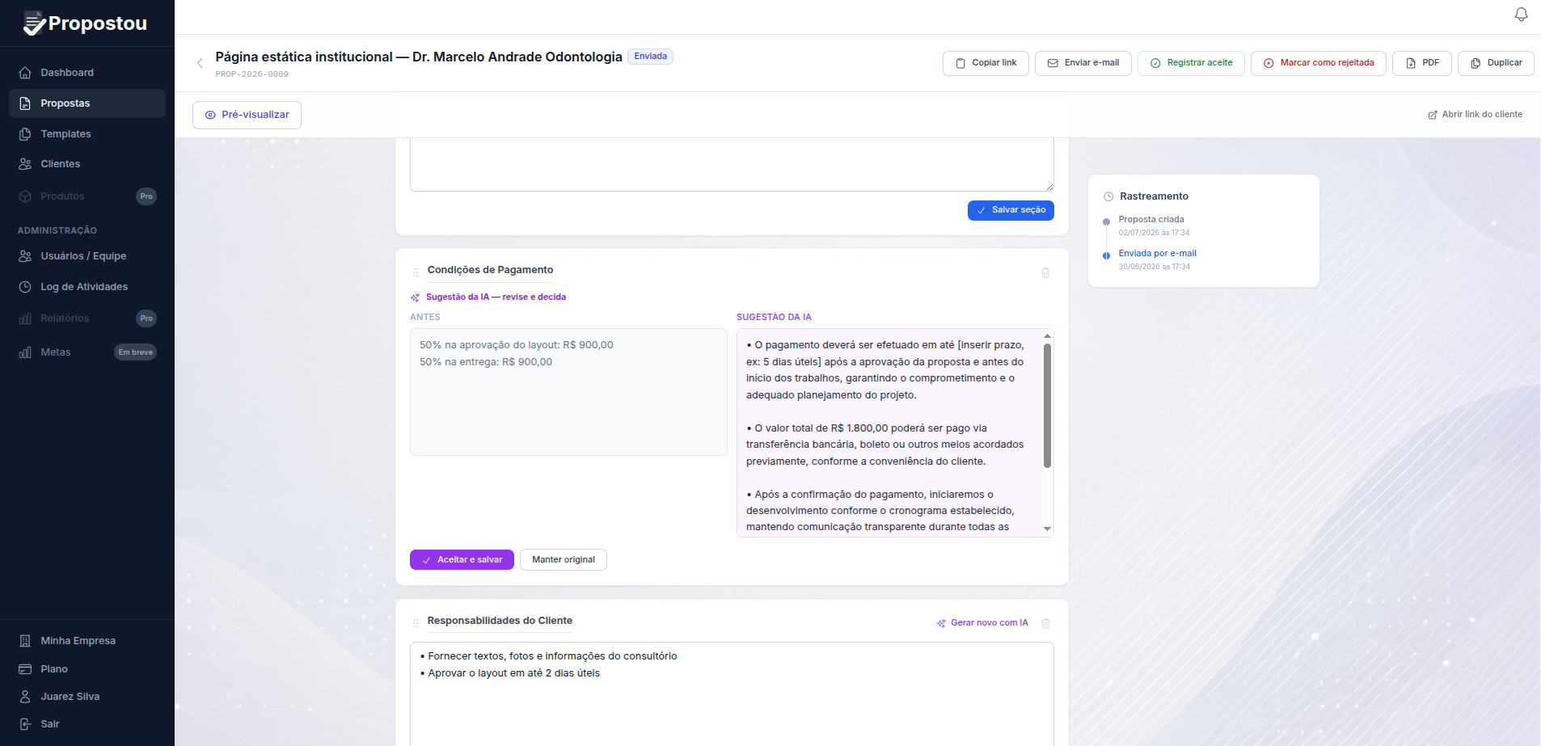The image size is (1541, 746).
Task: Click the PROP-2026-0009 code
Action: (251, 74)
